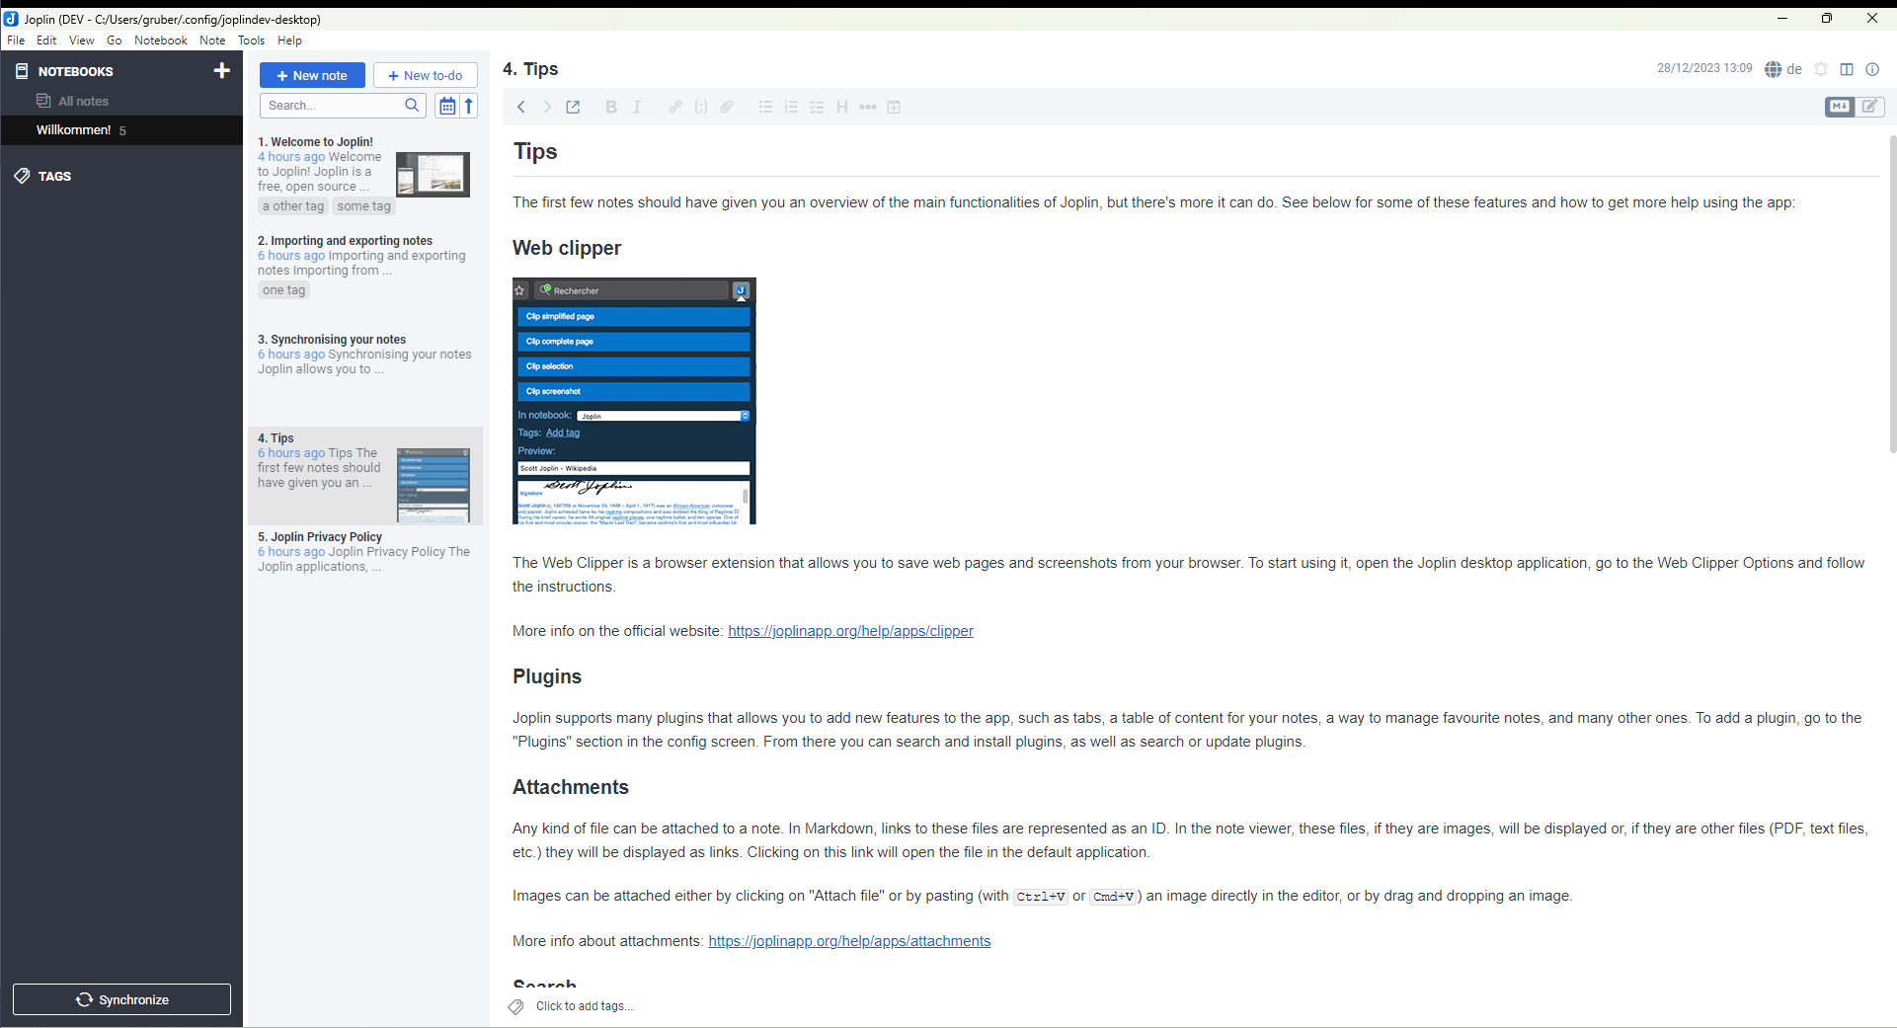Click the note title '4. Tips'
Screen dimensions: 1897x1028
[530, 69]
